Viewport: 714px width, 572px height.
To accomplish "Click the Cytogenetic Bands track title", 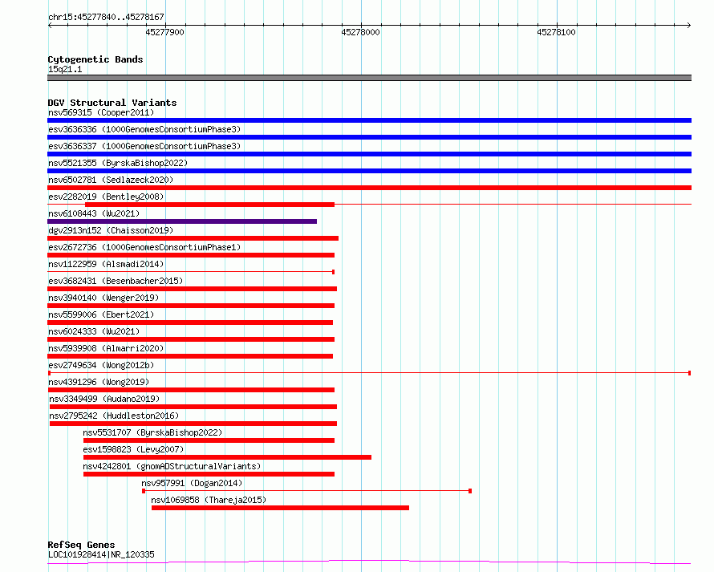I will click(95, 59).
